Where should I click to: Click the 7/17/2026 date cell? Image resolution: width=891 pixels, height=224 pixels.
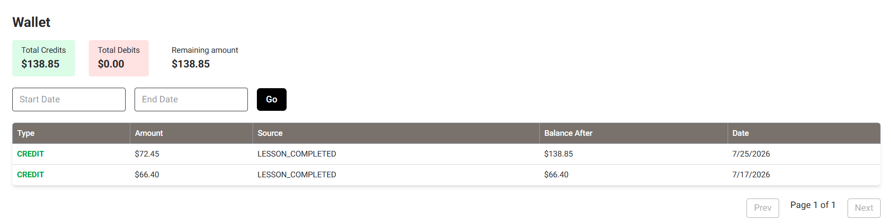coord(751,175)
